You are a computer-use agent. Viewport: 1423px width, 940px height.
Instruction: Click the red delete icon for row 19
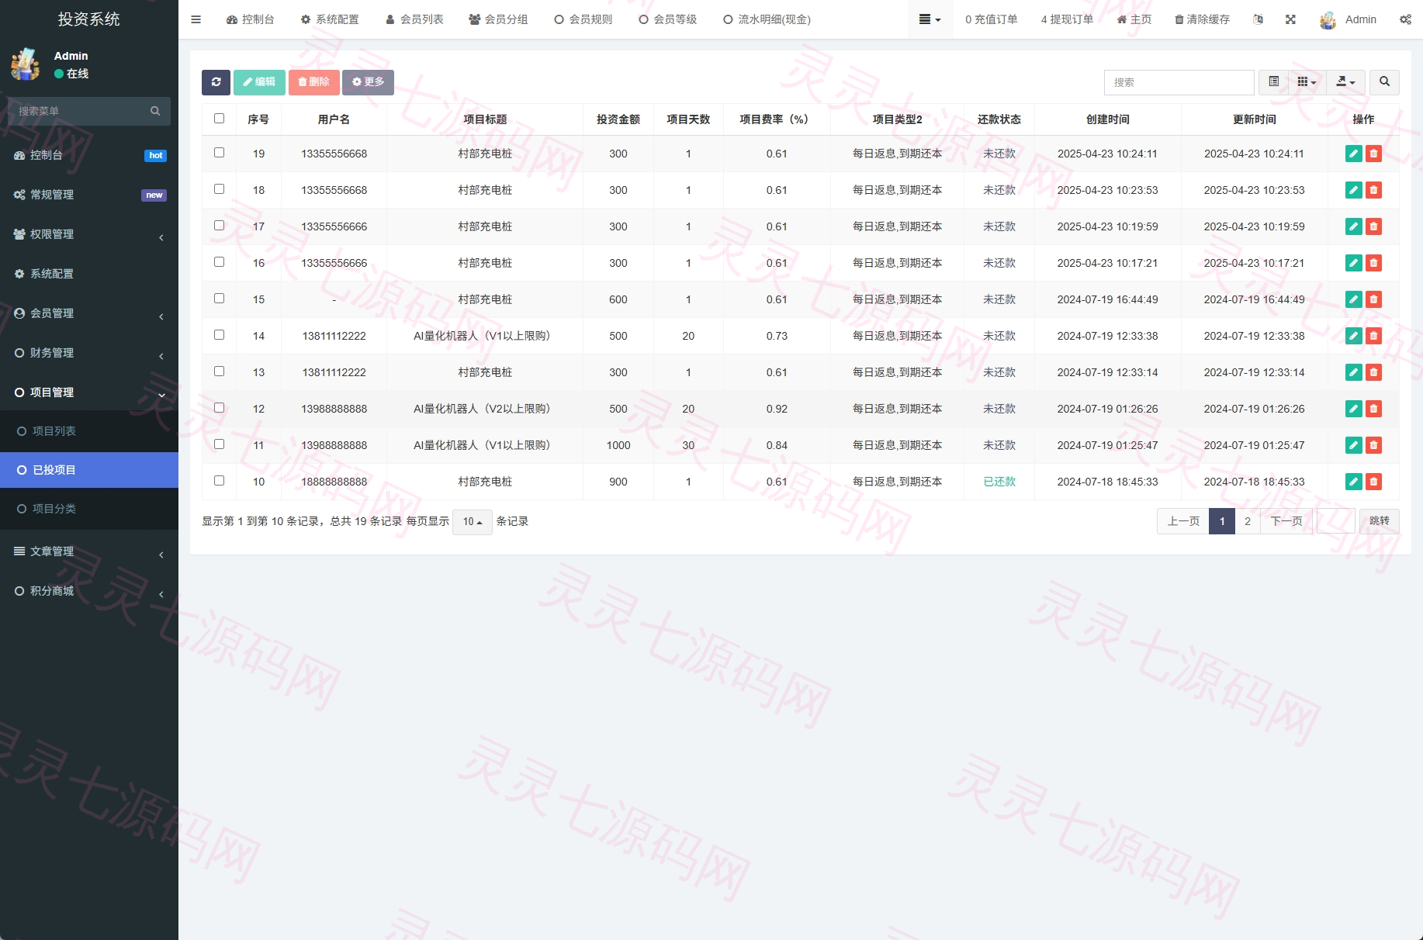1373,154
